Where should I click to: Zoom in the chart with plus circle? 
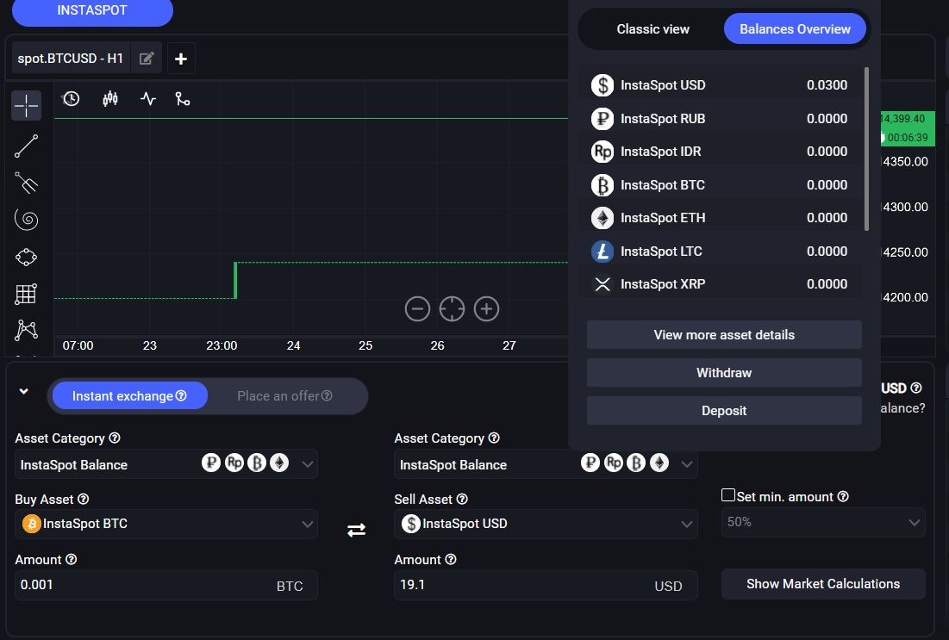pyautogui.click(x=487, y=309)
